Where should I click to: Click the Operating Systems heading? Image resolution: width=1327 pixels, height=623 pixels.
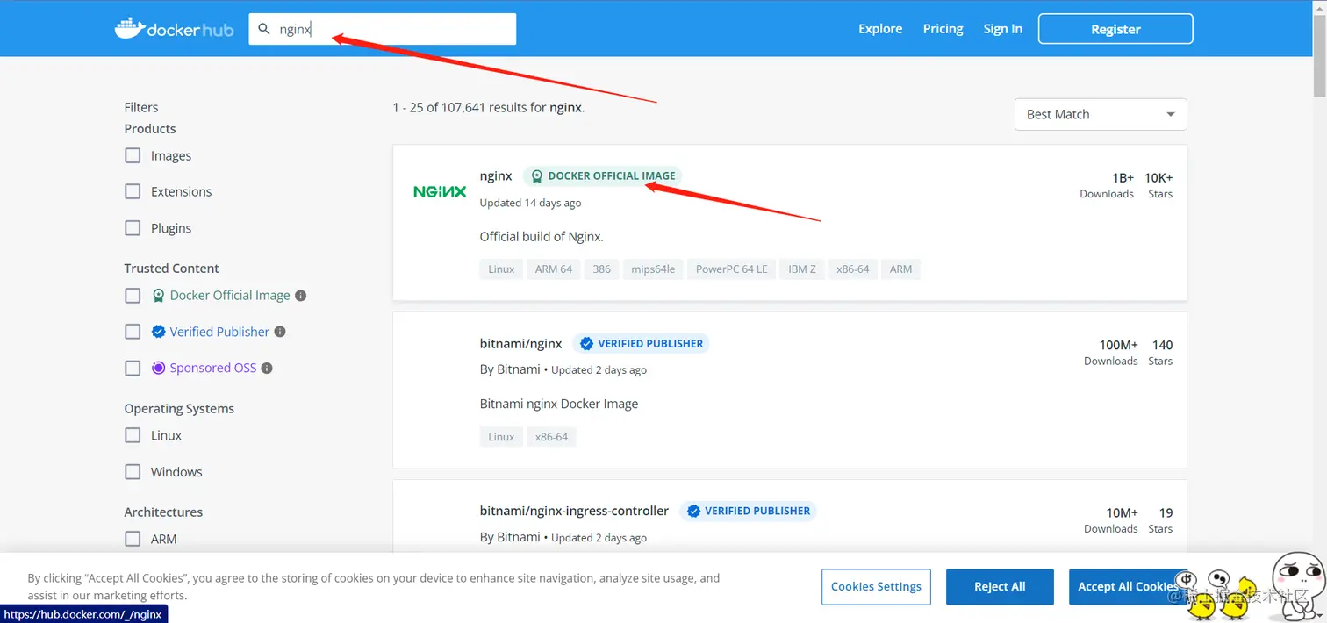point(179,409)
